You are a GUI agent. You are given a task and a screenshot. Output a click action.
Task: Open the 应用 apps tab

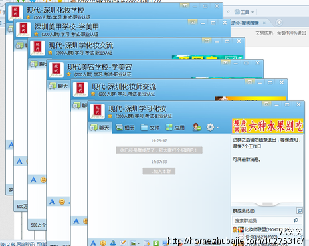[175, 128]
